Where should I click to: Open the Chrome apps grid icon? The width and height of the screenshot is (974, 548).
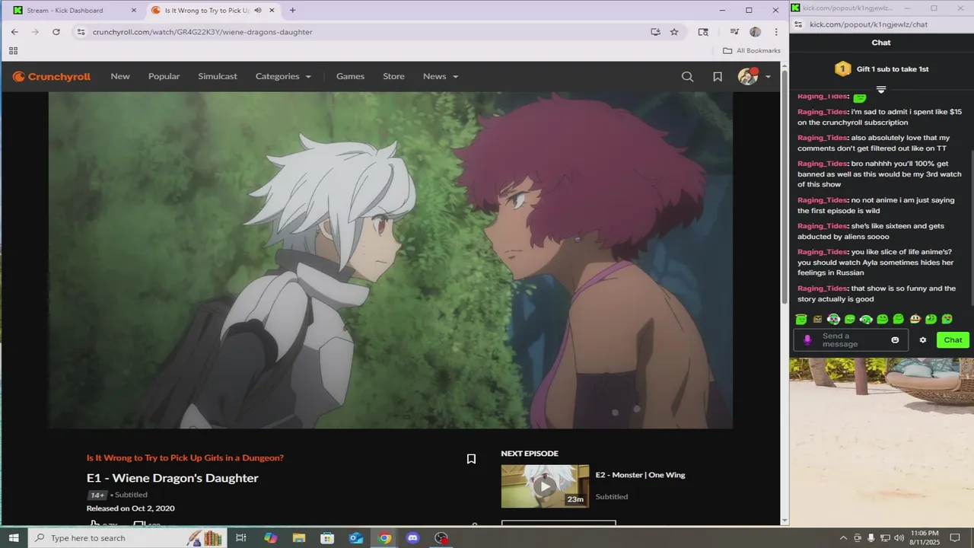13,50
